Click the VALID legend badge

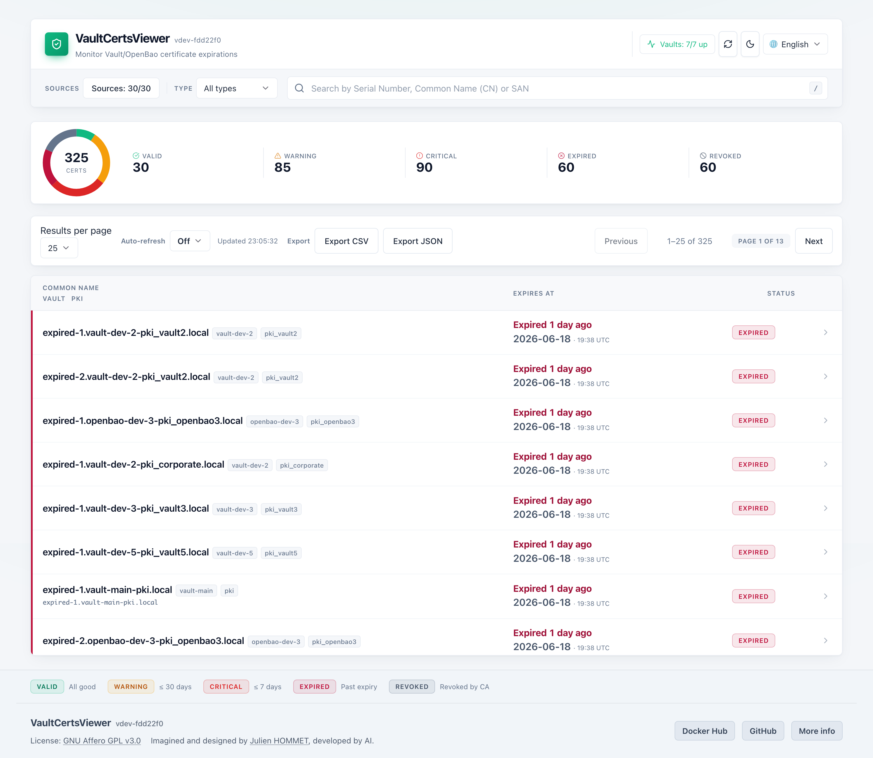(47, 687)
